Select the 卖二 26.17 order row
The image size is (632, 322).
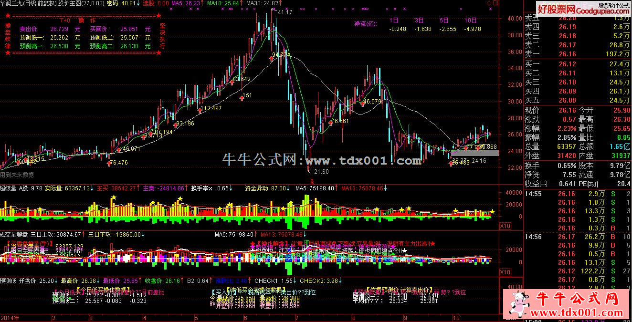578,45
